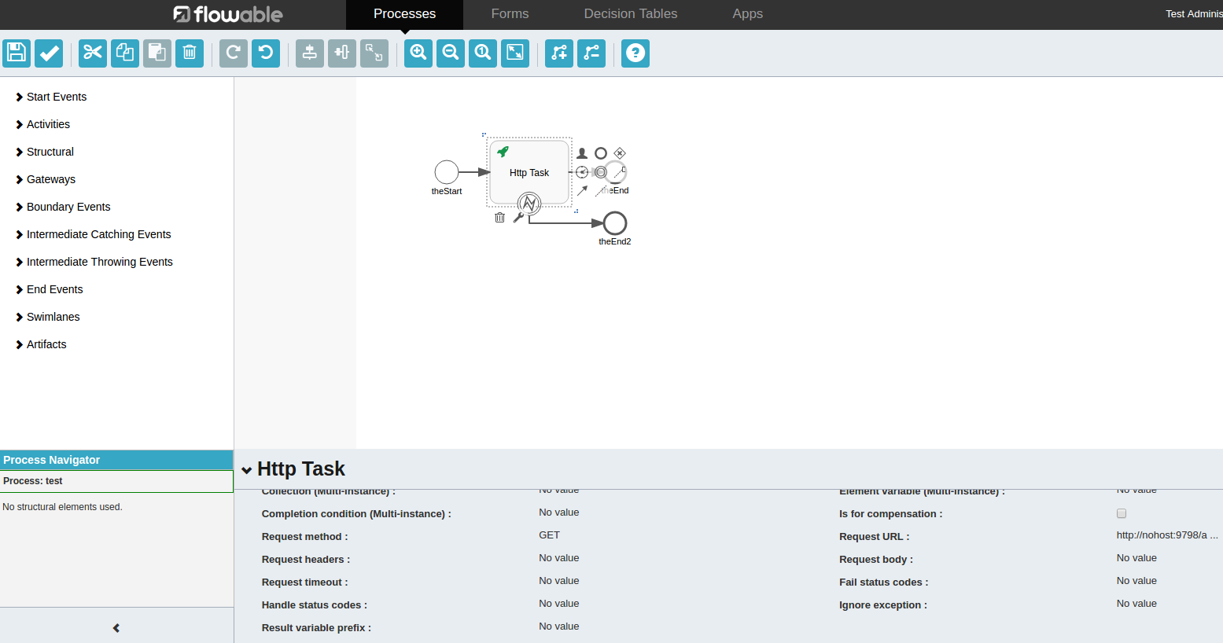Open the Help question mark icon
This screenshot has height=643, width=1223.
click(635, 53)
